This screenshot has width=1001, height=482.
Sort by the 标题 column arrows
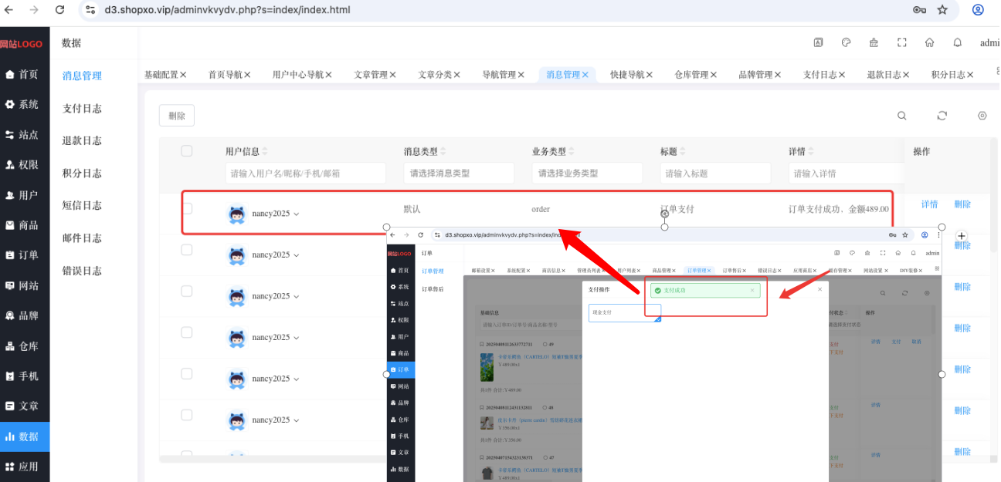pyautogui.click(x=684, y=152)
